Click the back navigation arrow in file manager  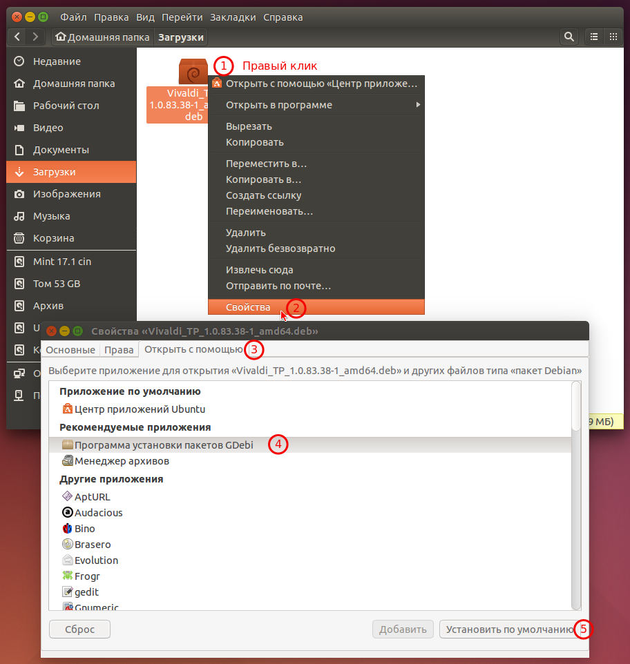[17, 37]
